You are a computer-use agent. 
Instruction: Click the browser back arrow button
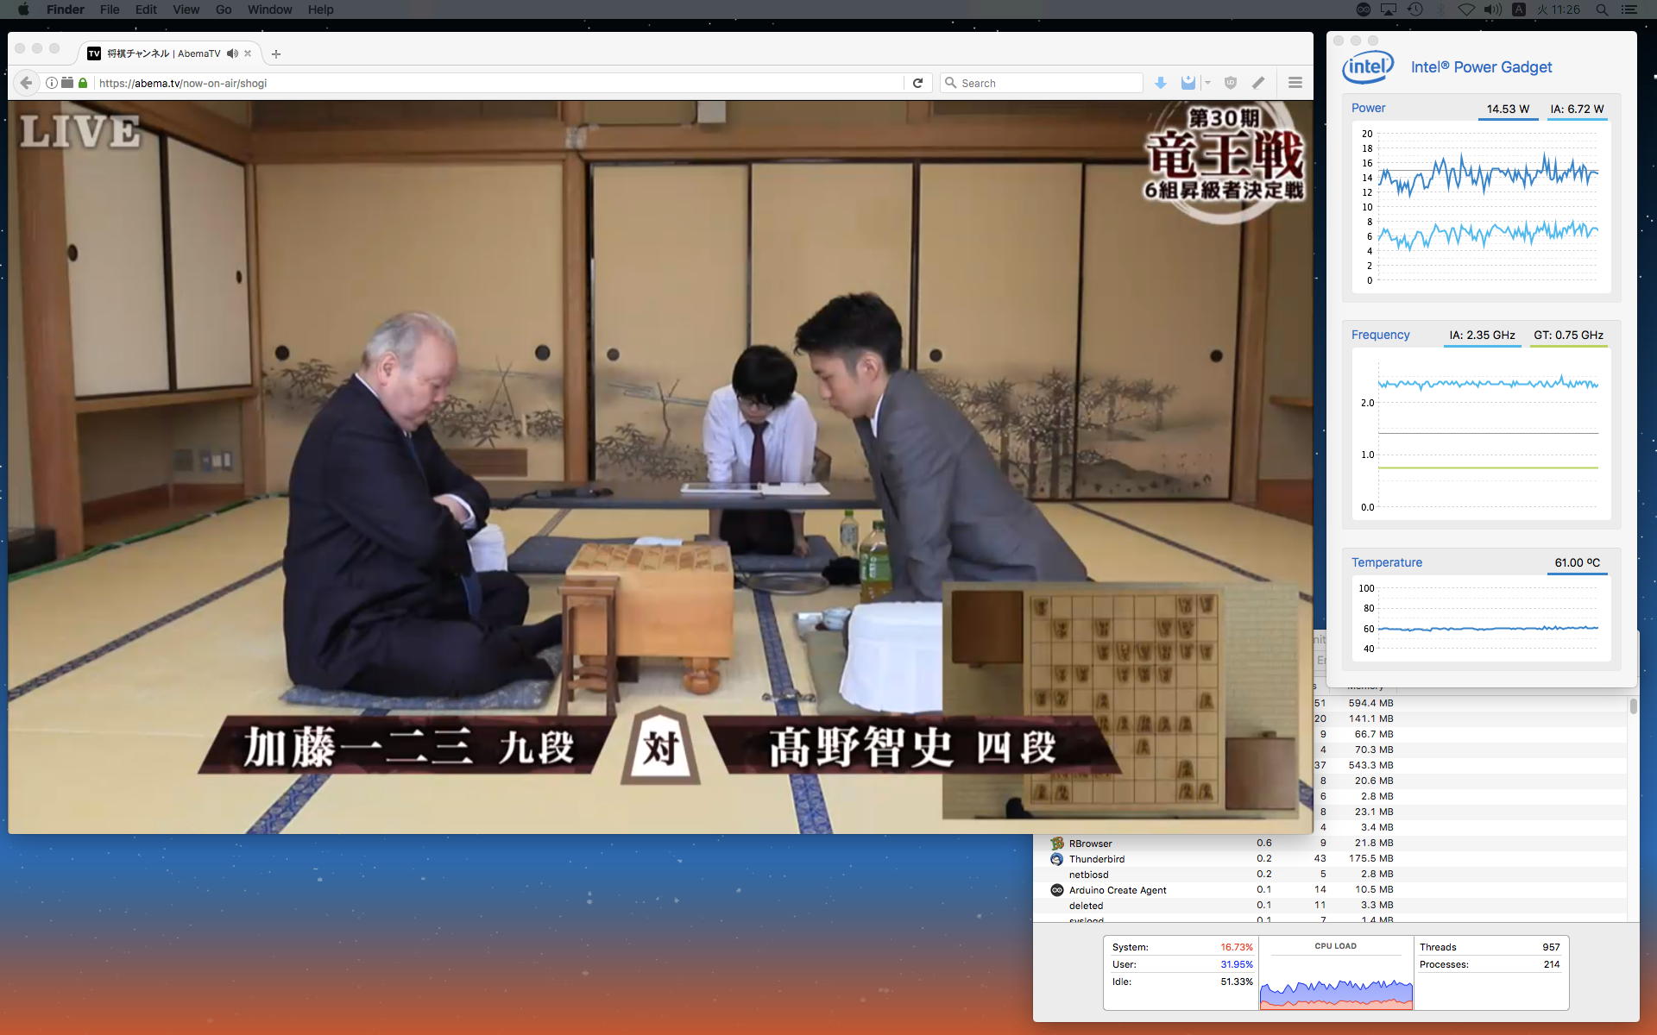pyautogui.click(x=26, y=83)
